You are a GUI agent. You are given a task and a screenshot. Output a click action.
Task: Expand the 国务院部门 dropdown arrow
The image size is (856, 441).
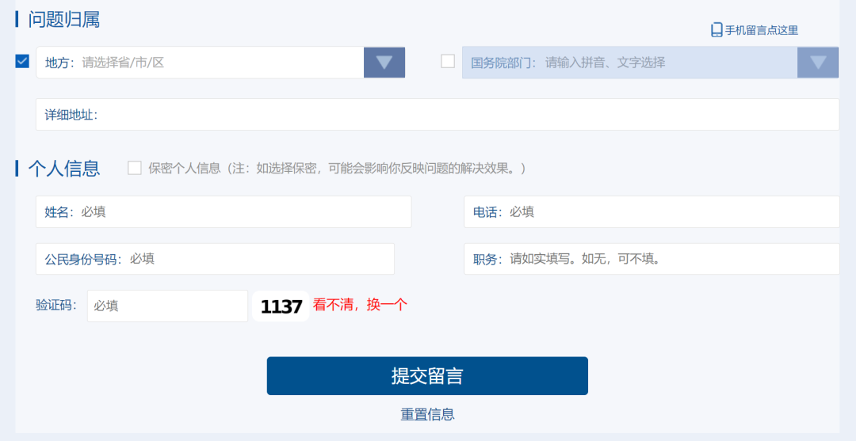(x=818, y=63)
